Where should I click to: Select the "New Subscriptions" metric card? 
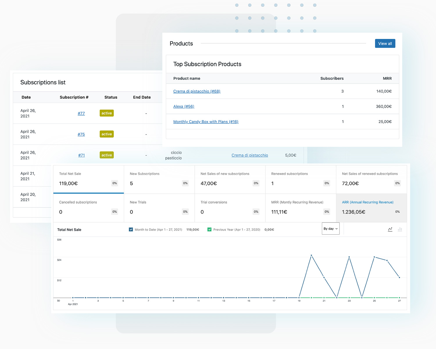click(x=159, y=179)
